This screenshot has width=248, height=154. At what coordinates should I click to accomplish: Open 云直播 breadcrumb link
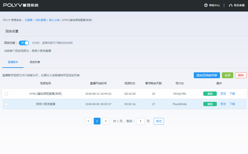coord(28,20)
